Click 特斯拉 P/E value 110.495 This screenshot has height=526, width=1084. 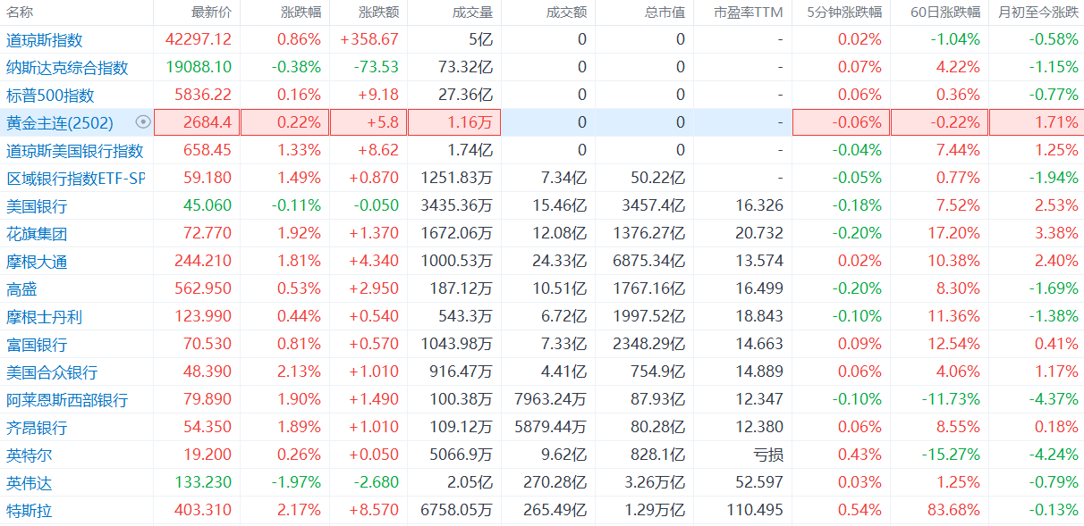pyautogui.click(x=757, y=511)
